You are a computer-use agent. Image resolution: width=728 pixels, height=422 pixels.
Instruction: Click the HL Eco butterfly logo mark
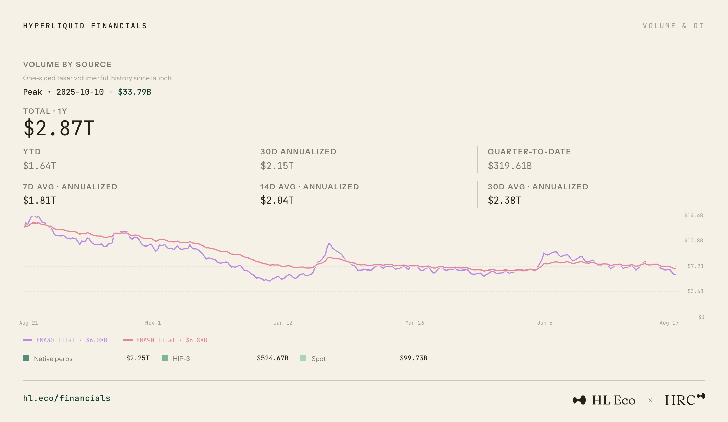pos(579,400)
